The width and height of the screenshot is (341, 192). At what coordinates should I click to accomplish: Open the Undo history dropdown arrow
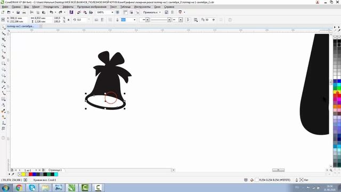click(x=55, y=12)
